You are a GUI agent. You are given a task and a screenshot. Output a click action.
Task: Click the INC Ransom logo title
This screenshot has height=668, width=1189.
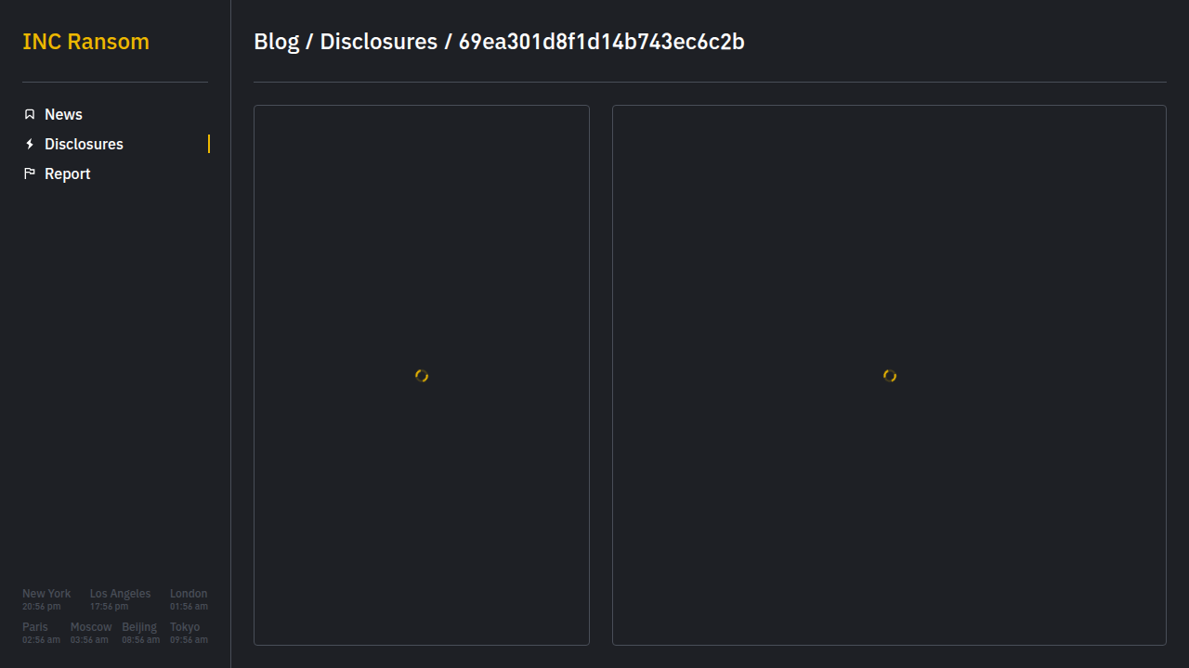pos(85,42)
